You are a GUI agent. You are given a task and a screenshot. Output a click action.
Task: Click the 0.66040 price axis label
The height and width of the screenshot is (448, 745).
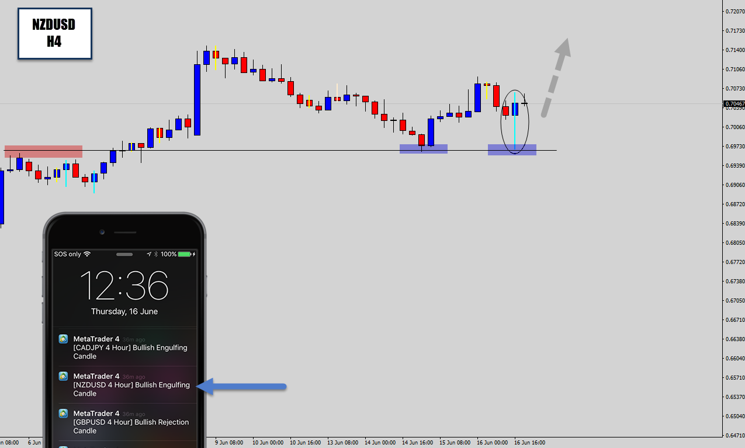[x=735, y=358]
